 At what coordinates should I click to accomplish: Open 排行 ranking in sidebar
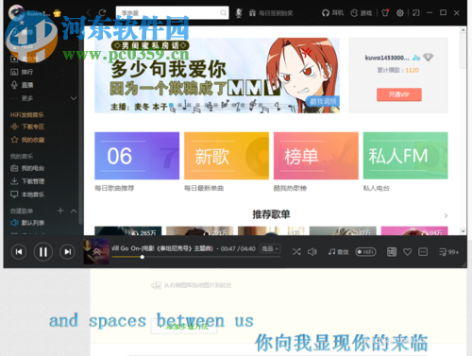[x=22, y=72]
